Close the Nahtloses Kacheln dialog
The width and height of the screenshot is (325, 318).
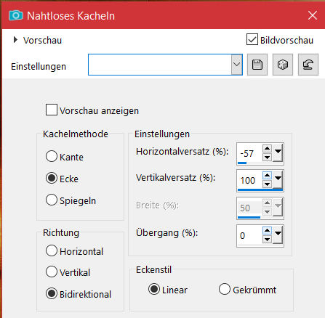(x=313, y=15)
